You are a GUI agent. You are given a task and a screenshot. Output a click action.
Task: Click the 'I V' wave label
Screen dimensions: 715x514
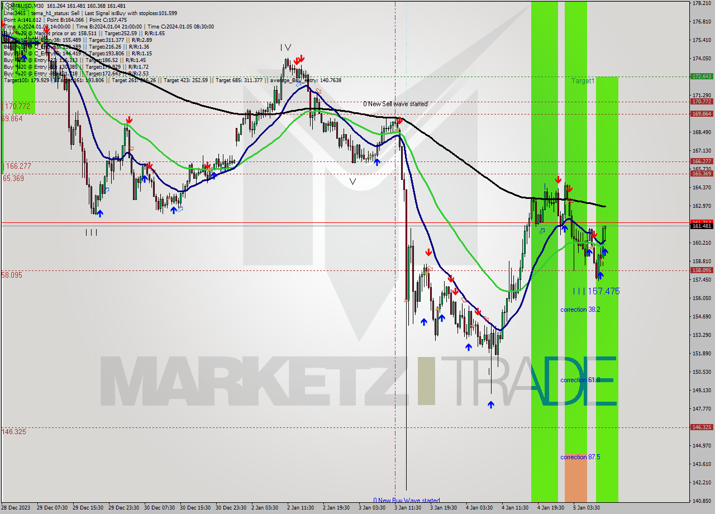pos(285,48)
